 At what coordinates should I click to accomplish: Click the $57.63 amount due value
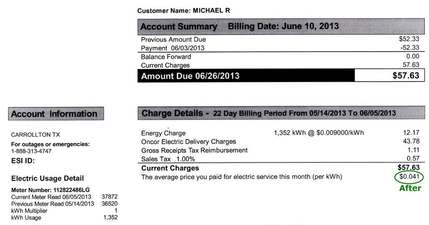[x=406, y=75]
